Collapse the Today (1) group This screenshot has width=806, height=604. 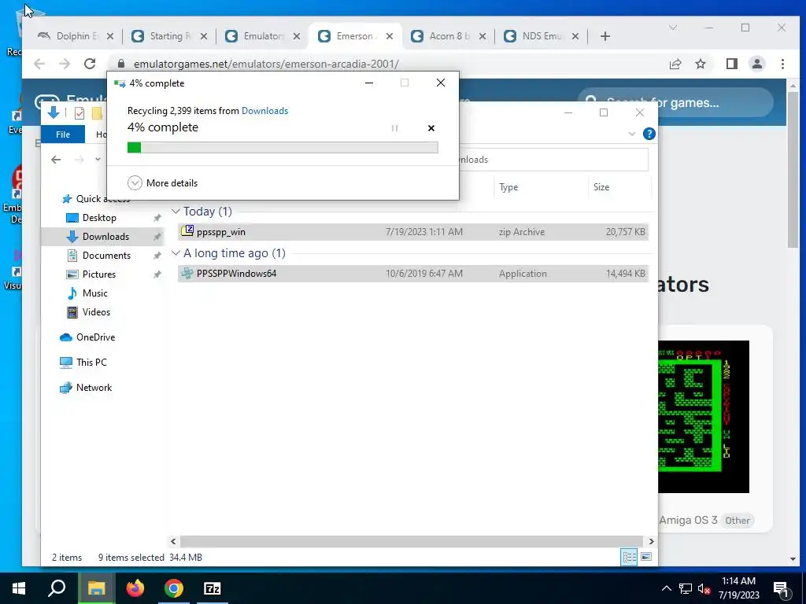176,211
